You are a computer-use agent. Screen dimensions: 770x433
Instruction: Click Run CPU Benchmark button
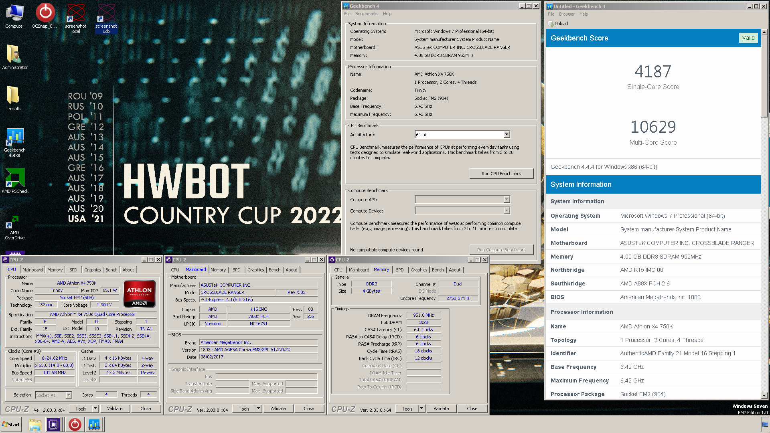pyautogui.click(x=501, y=174)
